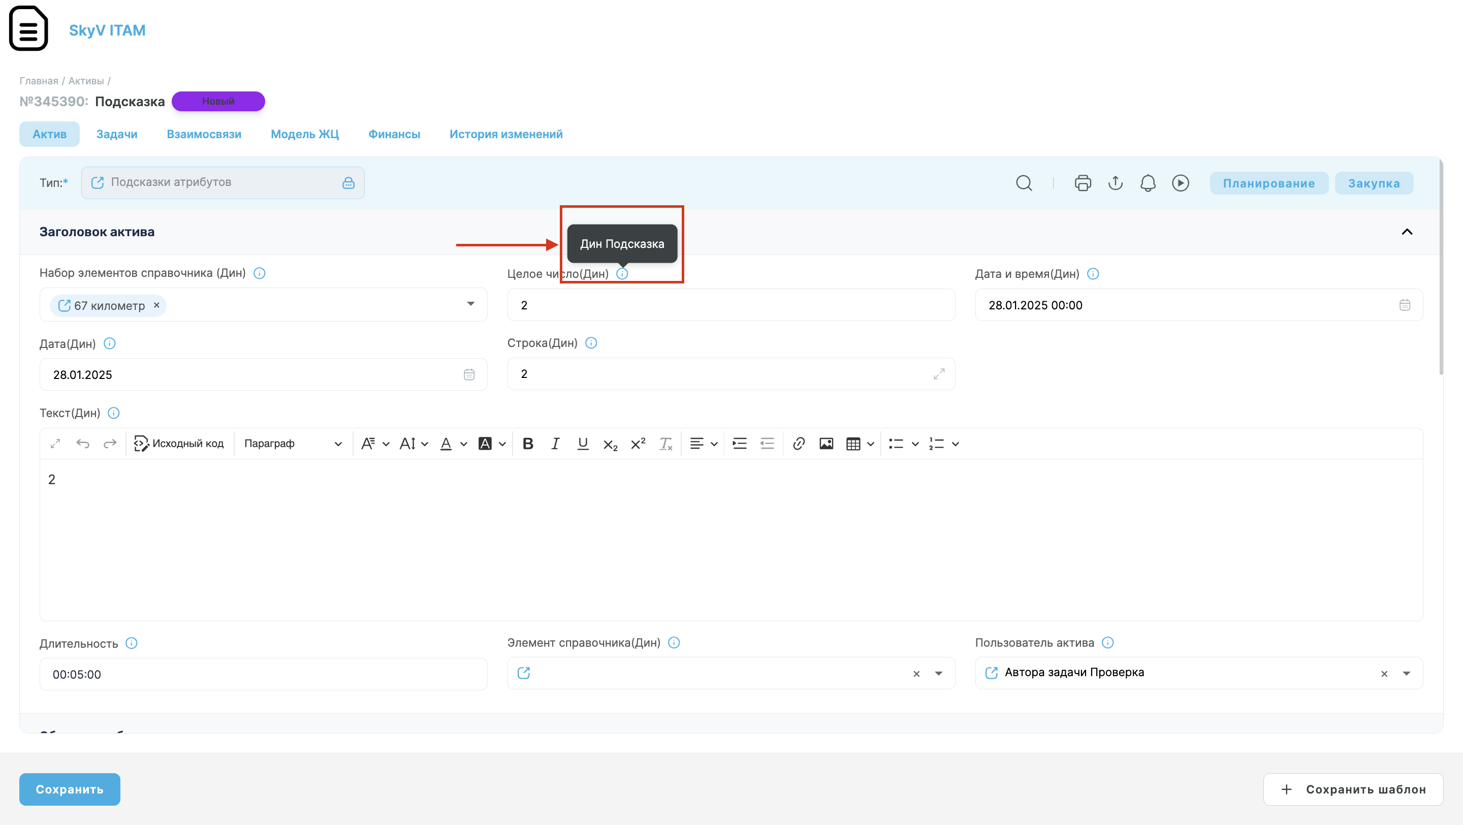This screenshot has height=825, width=1463.
Task: Toggle bold formatting
Action: (528, 443)
